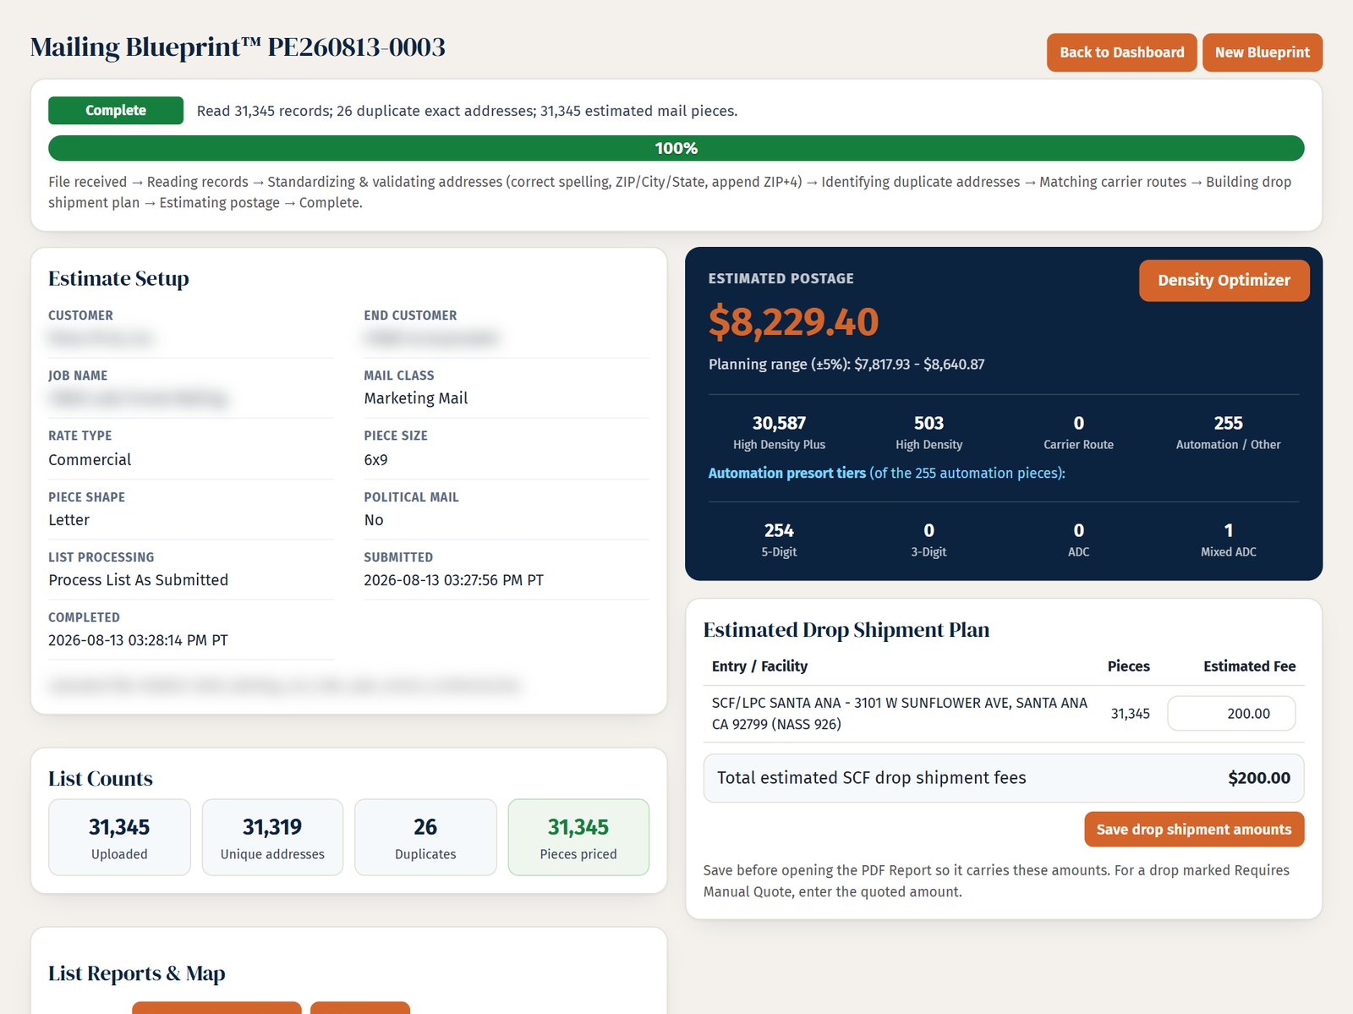The image size is (1353, 1014).
Task: Select the Pieces priced card
Action: coord(578,837)
